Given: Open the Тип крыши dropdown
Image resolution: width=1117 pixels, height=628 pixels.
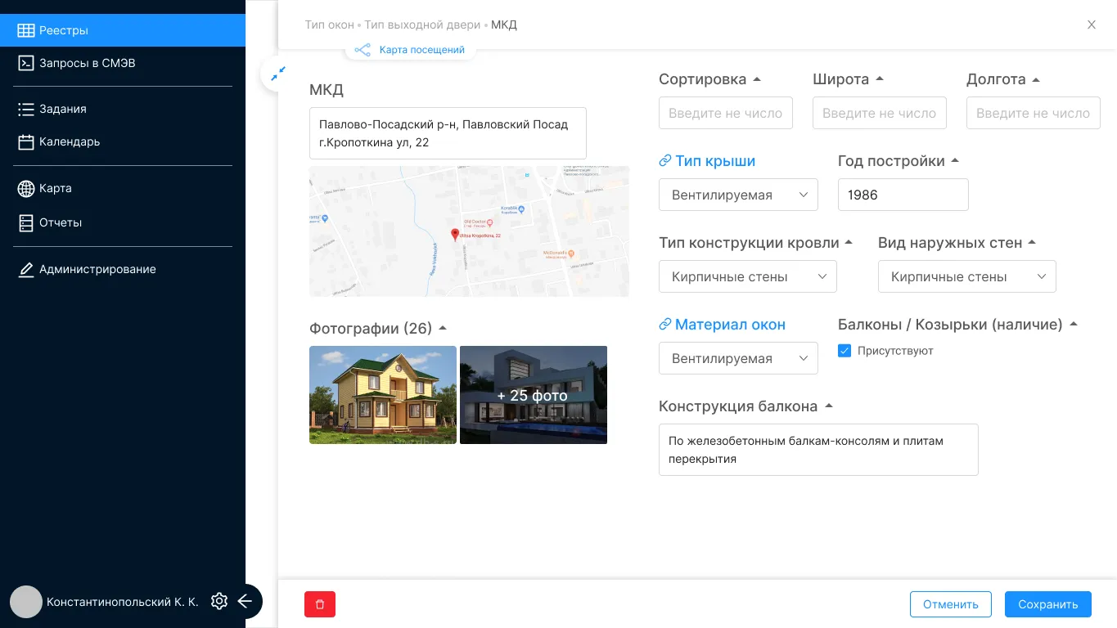Looking at the screenshot, I should pyautogui.click(x=738, y=195).
